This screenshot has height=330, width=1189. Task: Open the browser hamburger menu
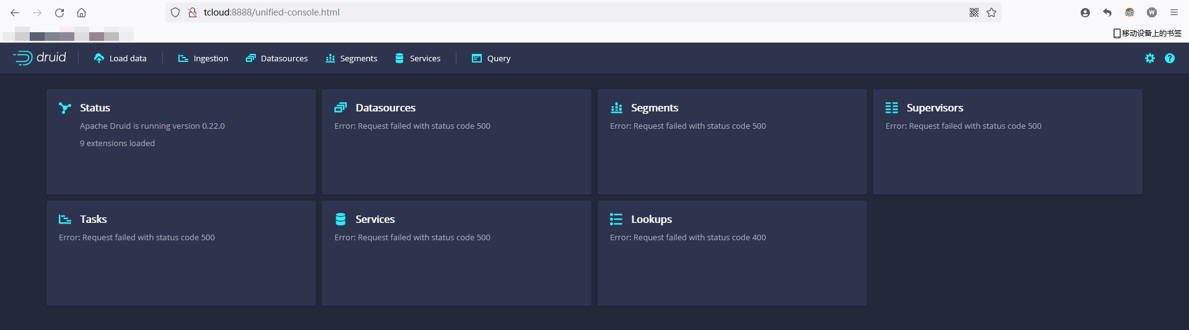tap(1174, 12)
